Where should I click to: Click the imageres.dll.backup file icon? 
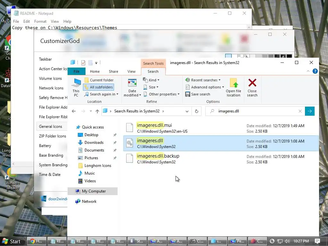point(129,158)
